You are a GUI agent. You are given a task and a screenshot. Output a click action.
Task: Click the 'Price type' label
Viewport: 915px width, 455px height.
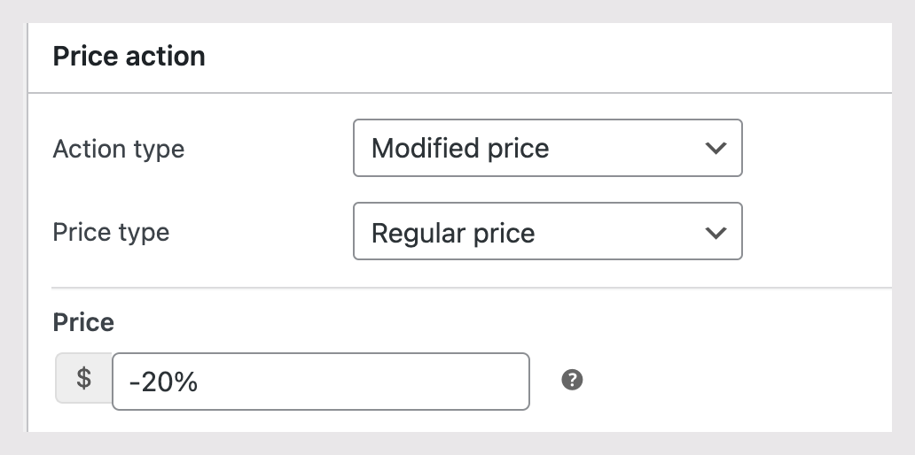tap(111, 233)
